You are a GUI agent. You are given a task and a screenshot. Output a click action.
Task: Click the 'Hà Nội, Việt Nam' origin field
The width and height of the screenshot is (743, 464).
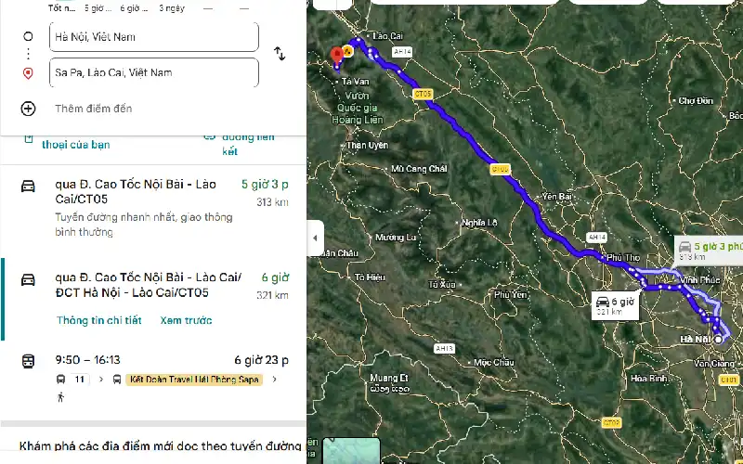[x=154, y=37]
